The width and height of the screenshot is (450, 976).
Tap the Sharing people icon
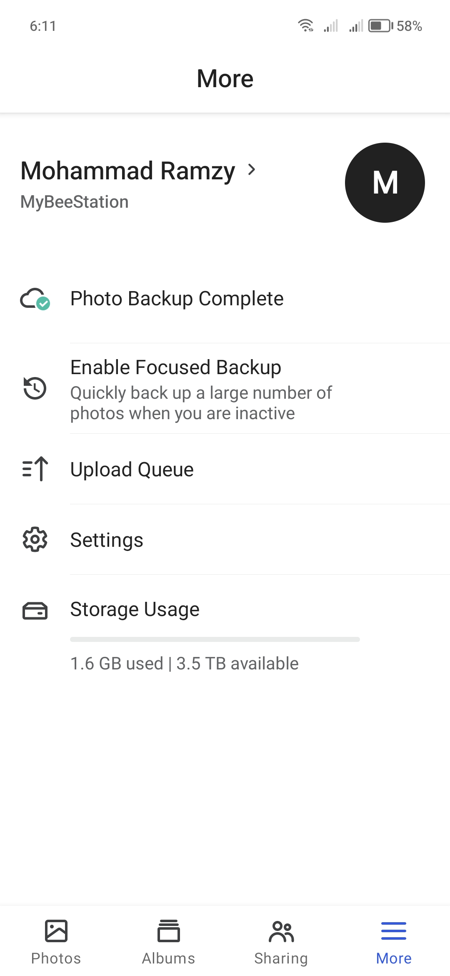tap(281, 931)
